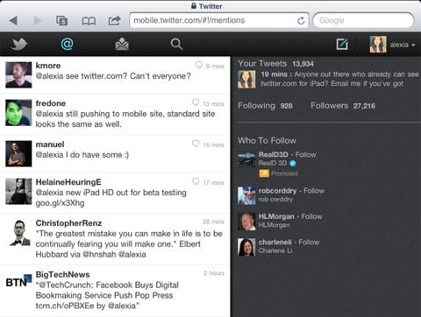Tap the 'Who To Follow' heading
This screenshot has height=317, width=421.
pos(267,141)
